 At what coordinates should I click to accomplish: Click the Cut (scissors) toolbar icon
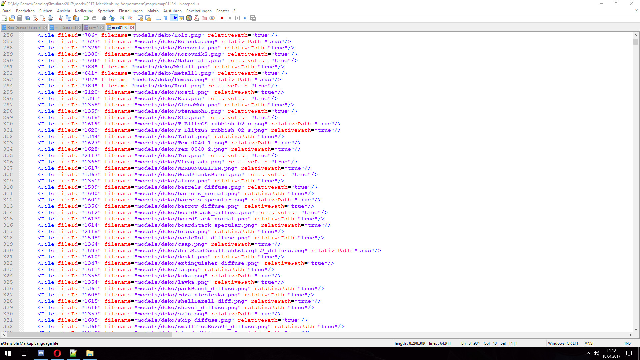[x=61, y=18]
